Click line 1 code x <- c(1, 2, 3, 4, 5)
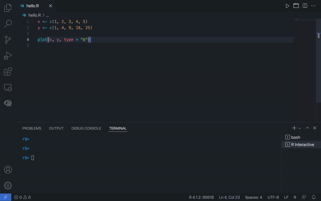Viewport: 321px width, 201px height. (63, 22)
